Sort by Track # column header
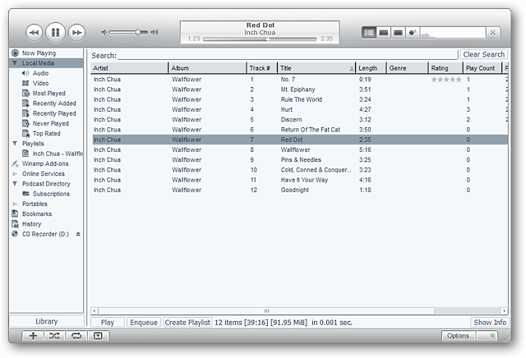This screenshot has height=358, width=526. click(x=262, y=68)
